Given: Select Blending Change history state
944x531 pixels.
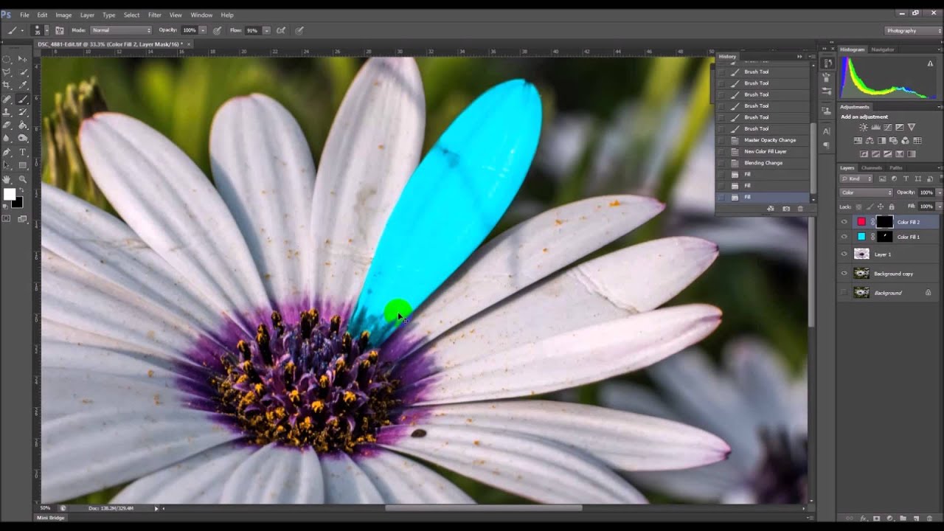Looking at the screenshot, I should point(763,163).
